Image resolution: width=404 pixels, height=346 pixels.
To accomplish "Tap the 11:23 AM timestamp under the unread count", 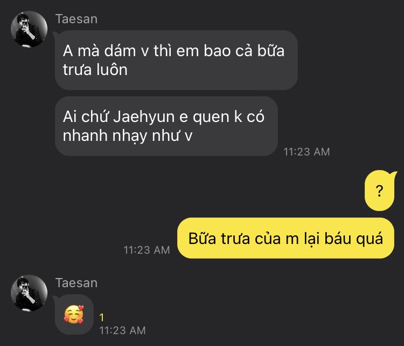I will click(x=123, y=330).
